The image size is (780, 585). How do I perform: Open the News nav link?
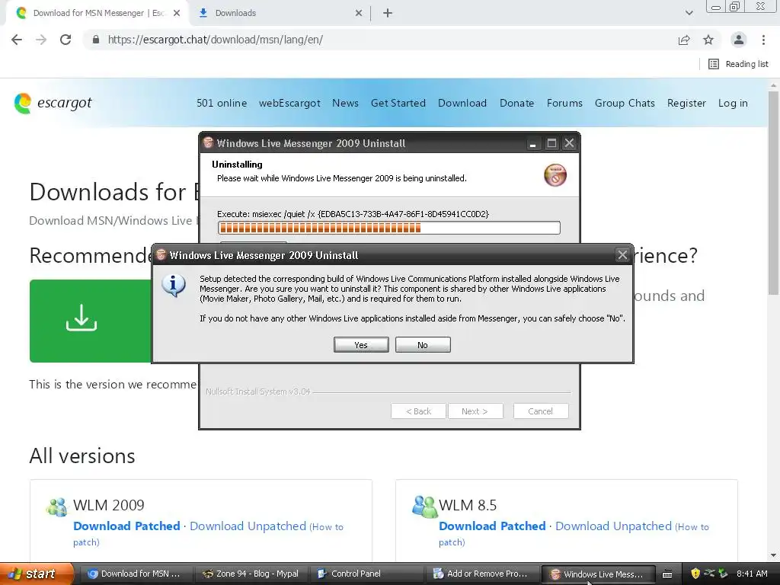[345, 103]
